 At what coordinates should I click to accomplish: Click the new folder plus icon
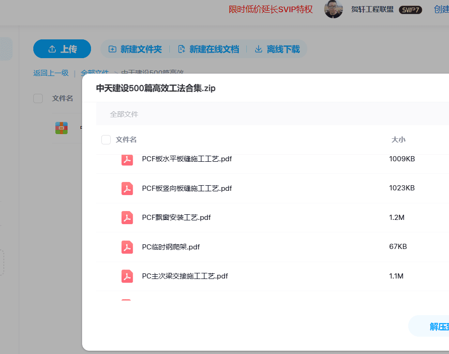click(113, 49)
